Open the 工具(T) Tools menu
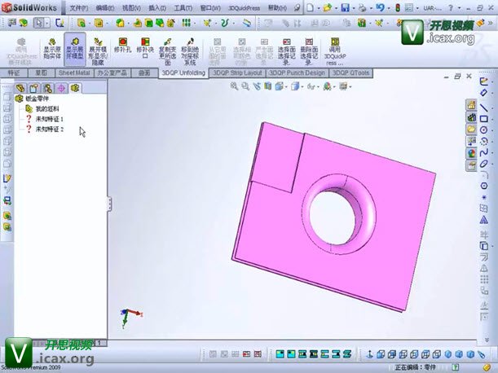 [x=183, y=8]
